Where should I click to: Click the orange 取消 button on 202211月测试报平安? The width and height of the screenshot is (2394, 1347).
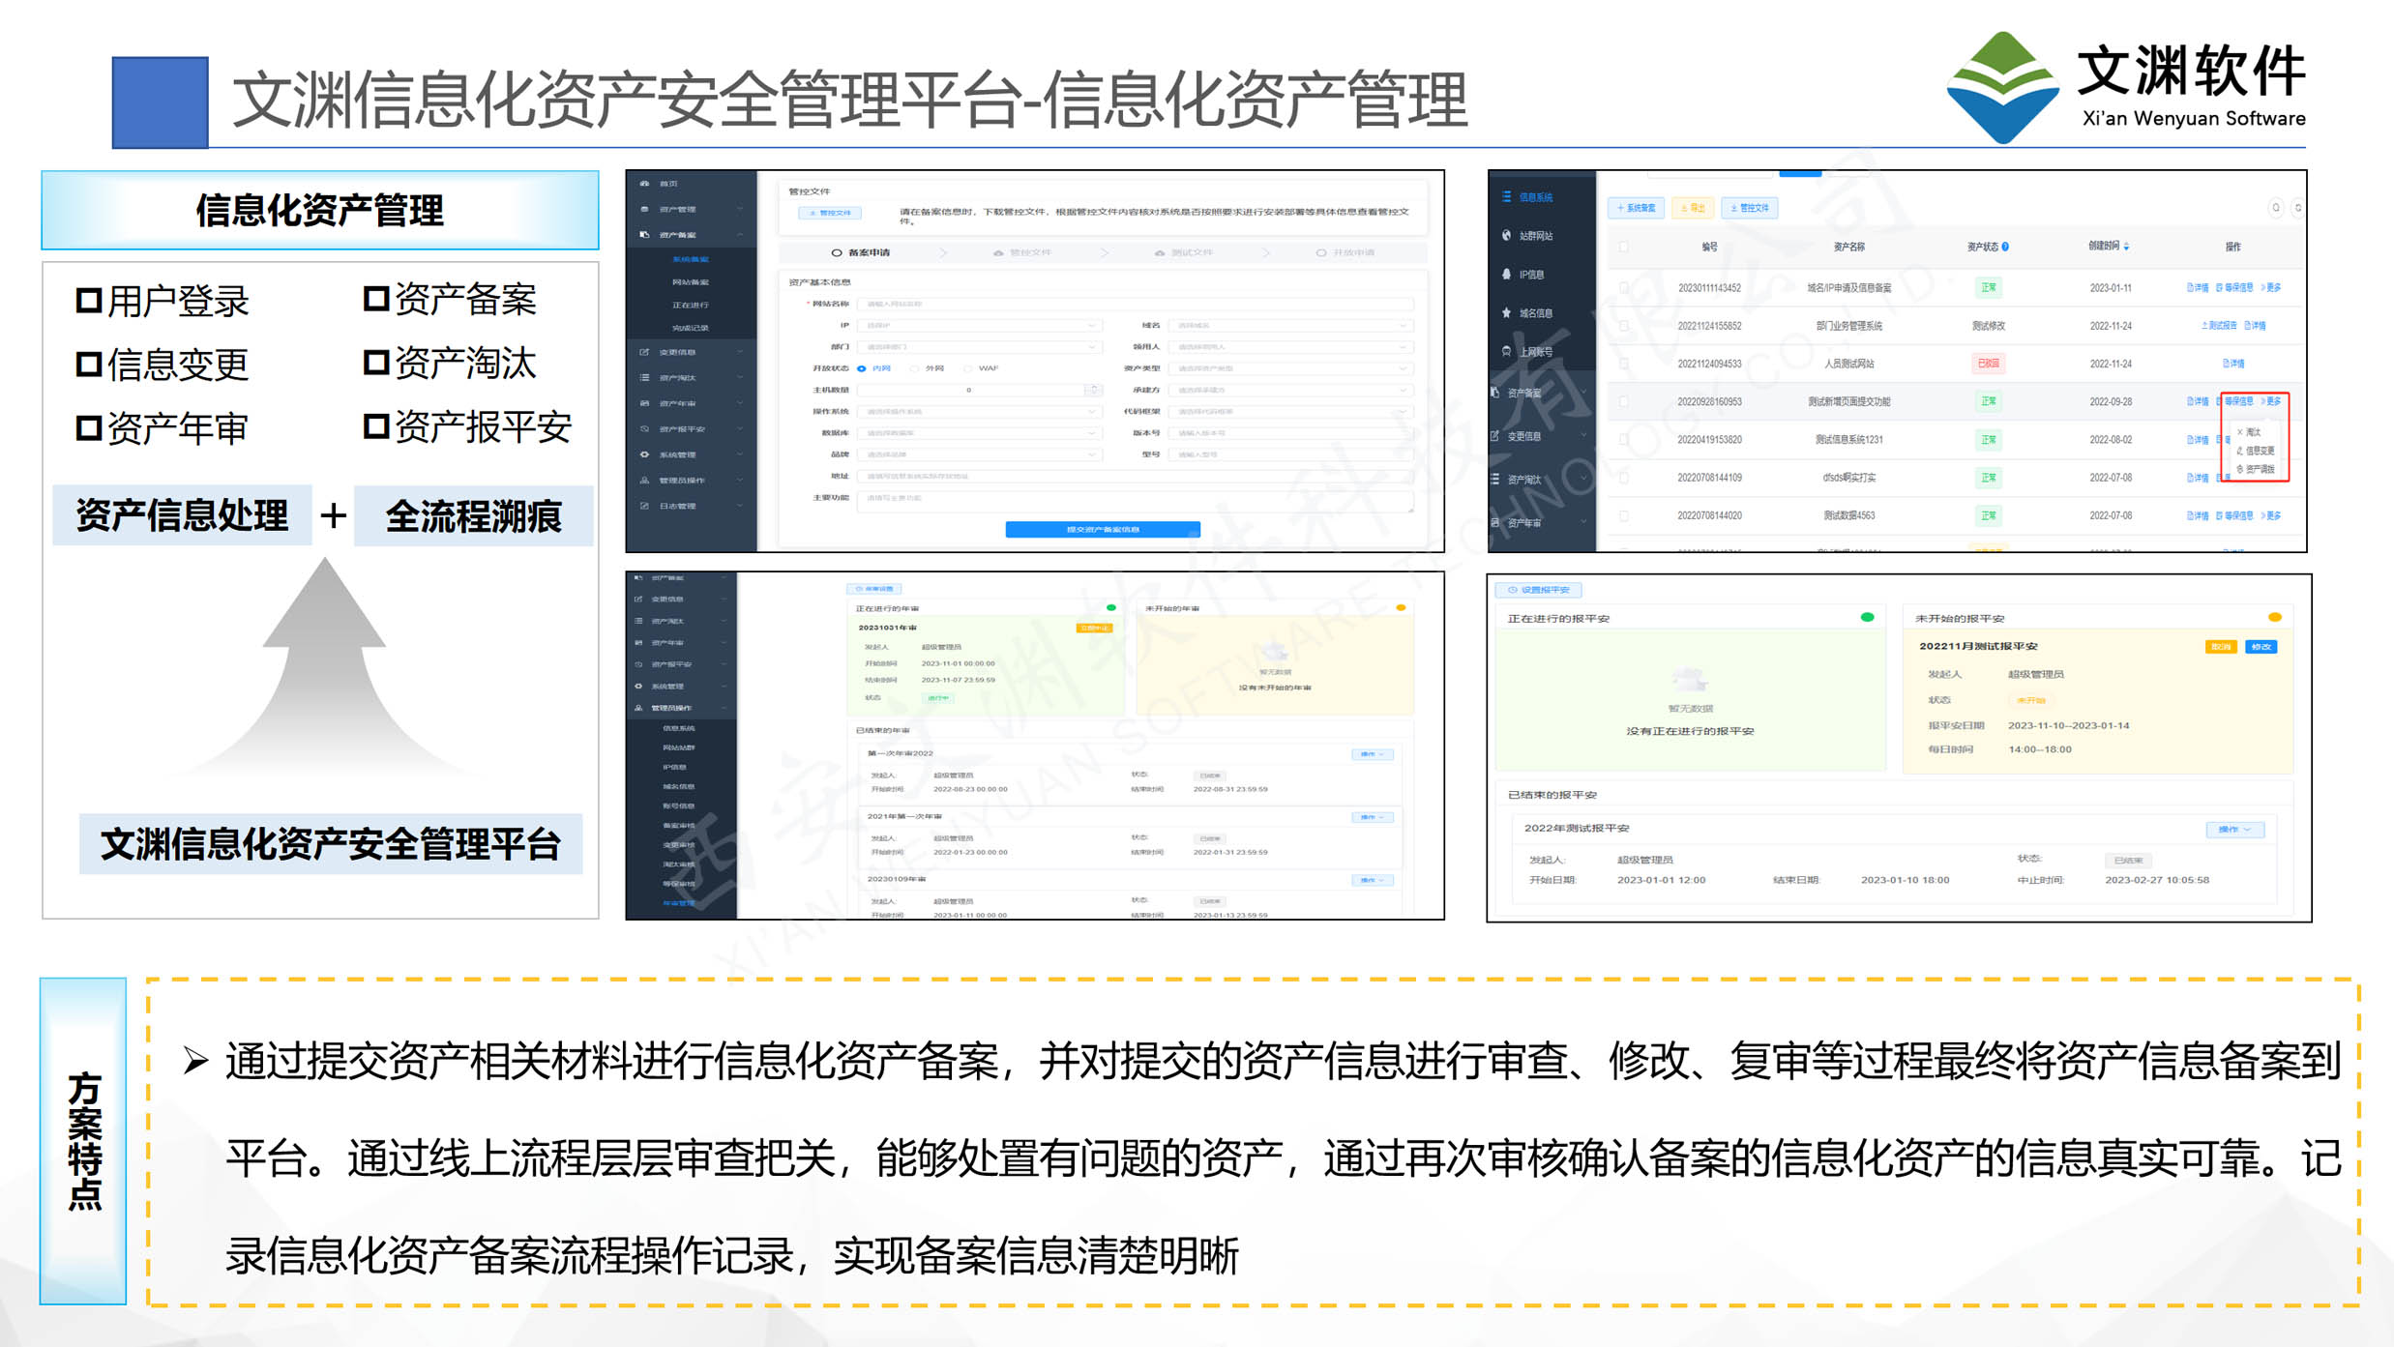coord(2221,647)
